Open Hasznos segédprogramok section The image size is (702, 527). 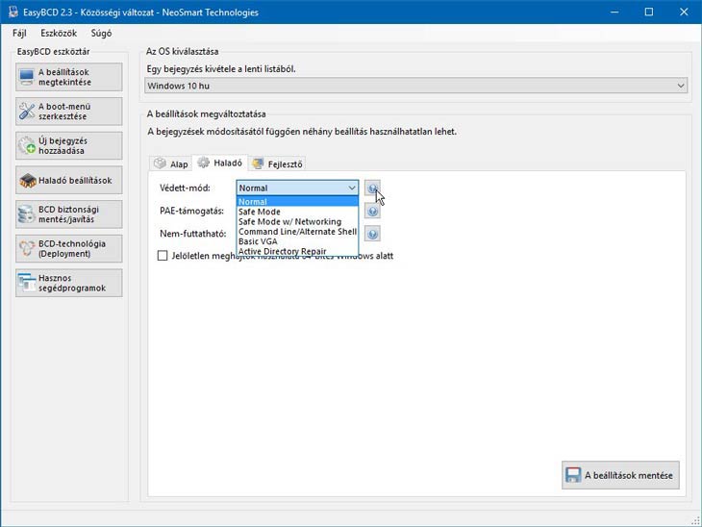[69, 283]
